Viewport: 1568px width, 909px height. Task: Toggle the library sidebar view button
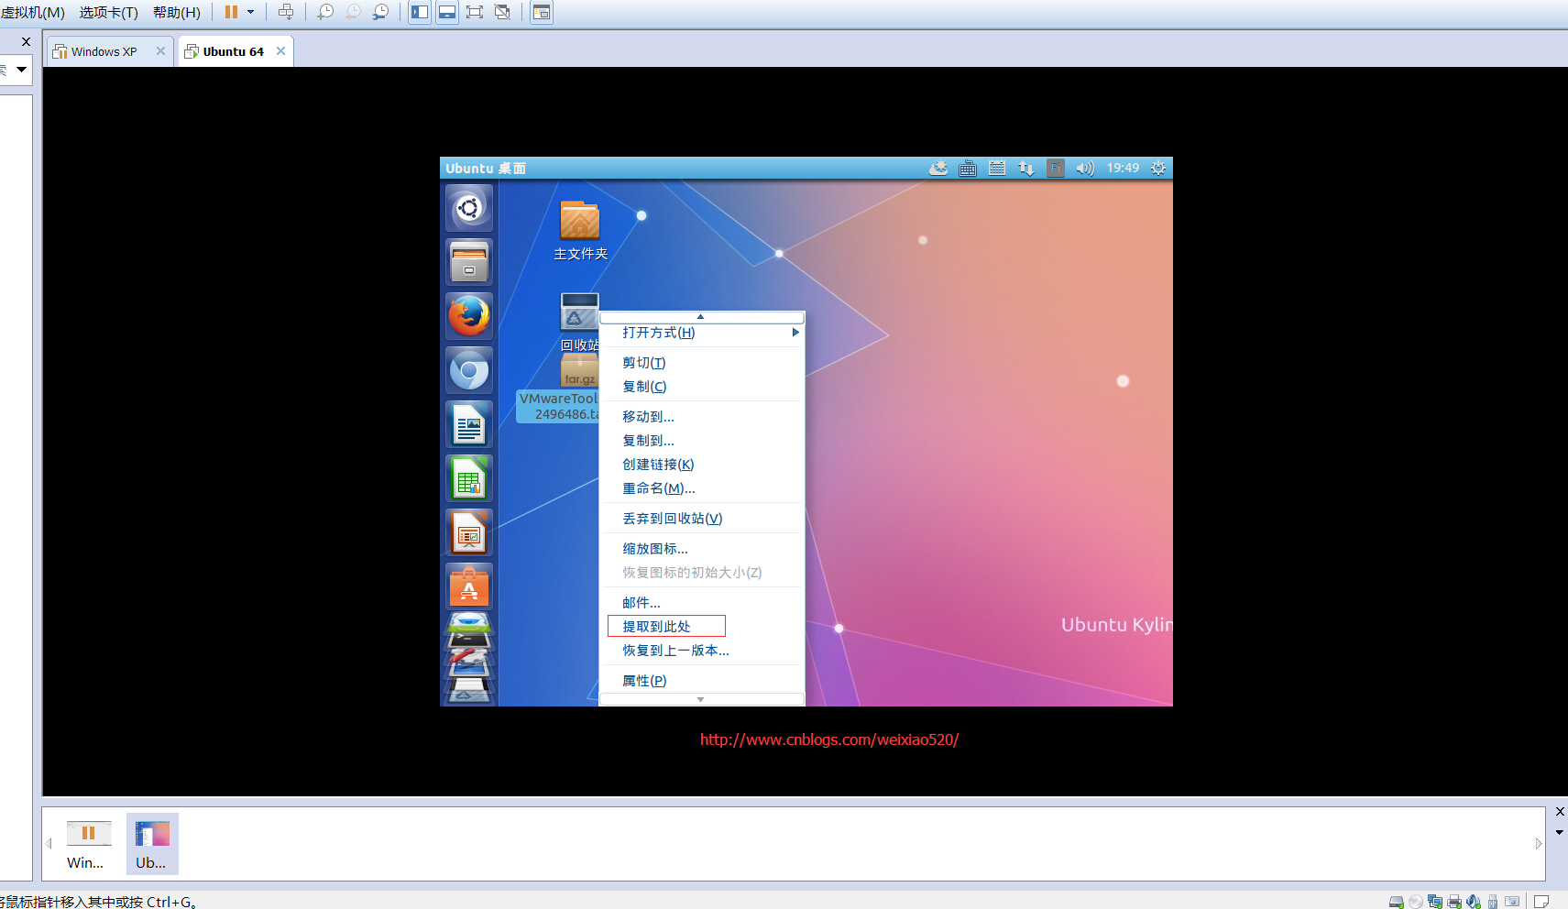[x=420, y=12]
